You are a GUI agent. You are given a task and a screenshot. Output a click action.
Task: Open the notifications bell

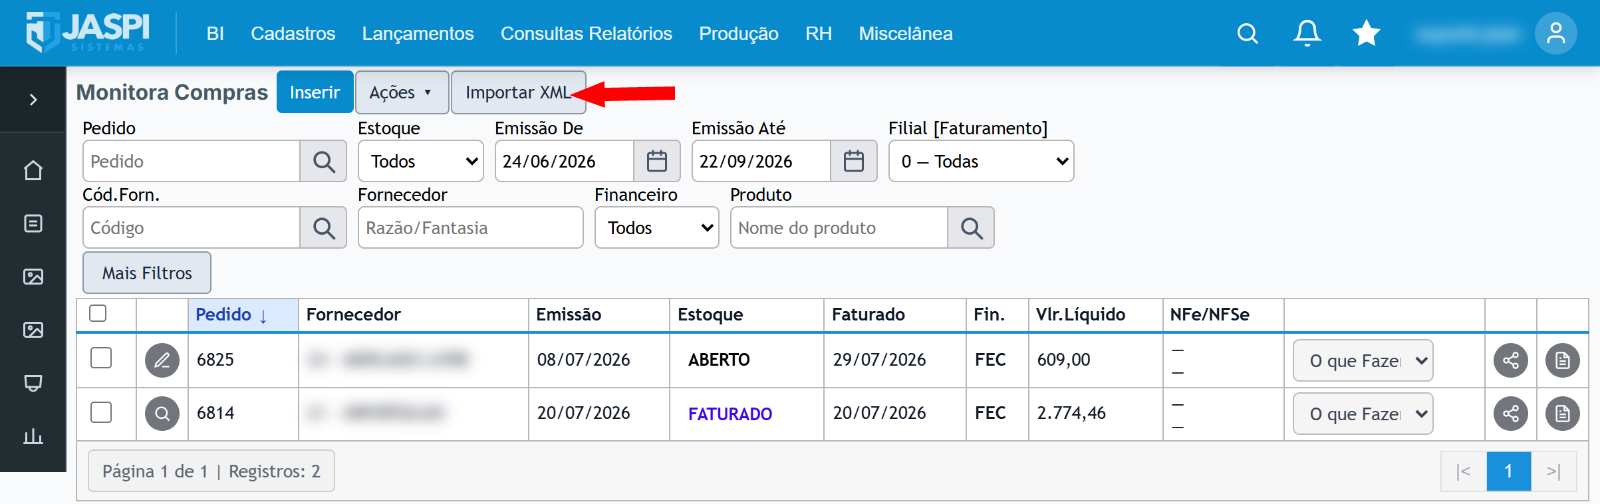[1307, 33]
